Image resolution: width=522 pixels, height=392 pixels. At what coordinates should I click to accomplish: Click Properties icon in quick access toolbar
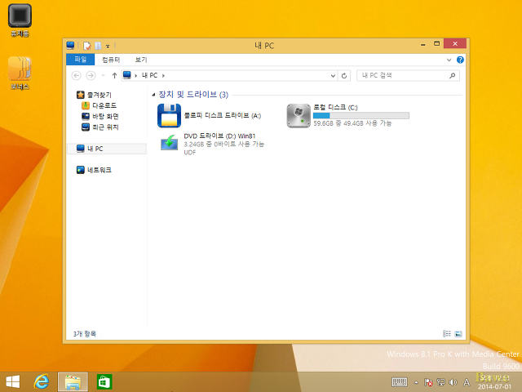tap(87, 46)
